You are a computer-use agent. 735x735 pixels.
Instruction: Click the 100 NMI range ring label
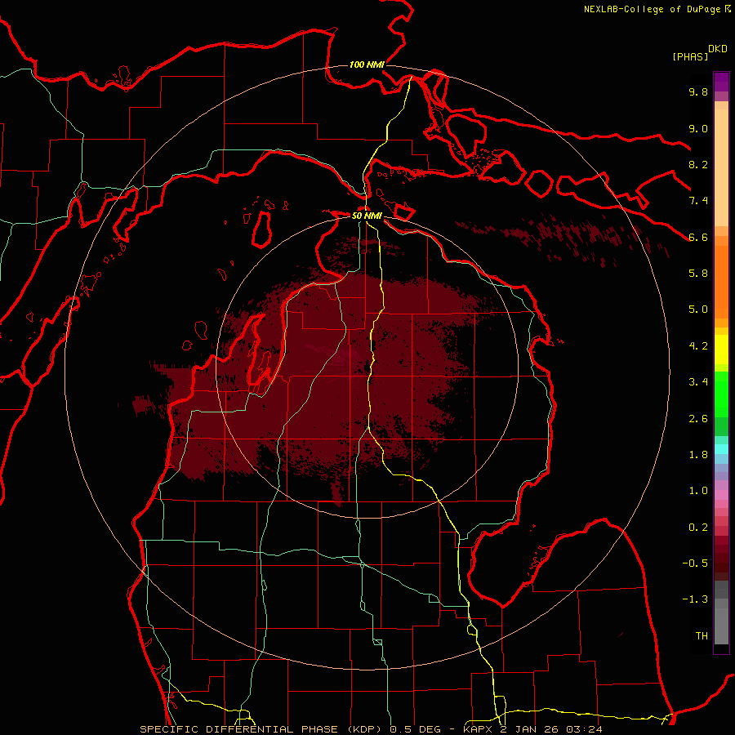(x=367, y=65)
